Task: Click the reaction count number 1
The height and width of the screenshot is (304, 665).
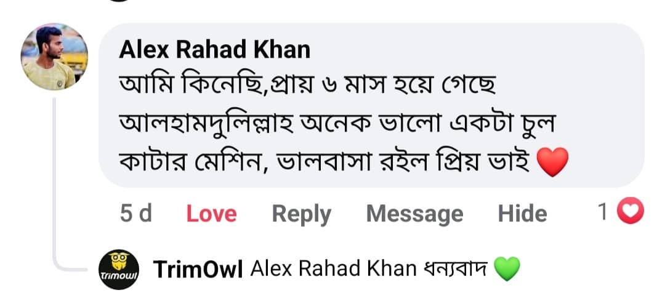Action: (604, 213)
